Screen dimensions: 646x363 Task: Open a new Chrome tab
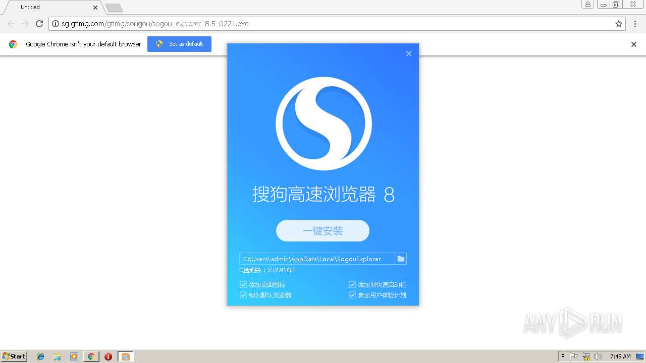[x=114, y=8]
